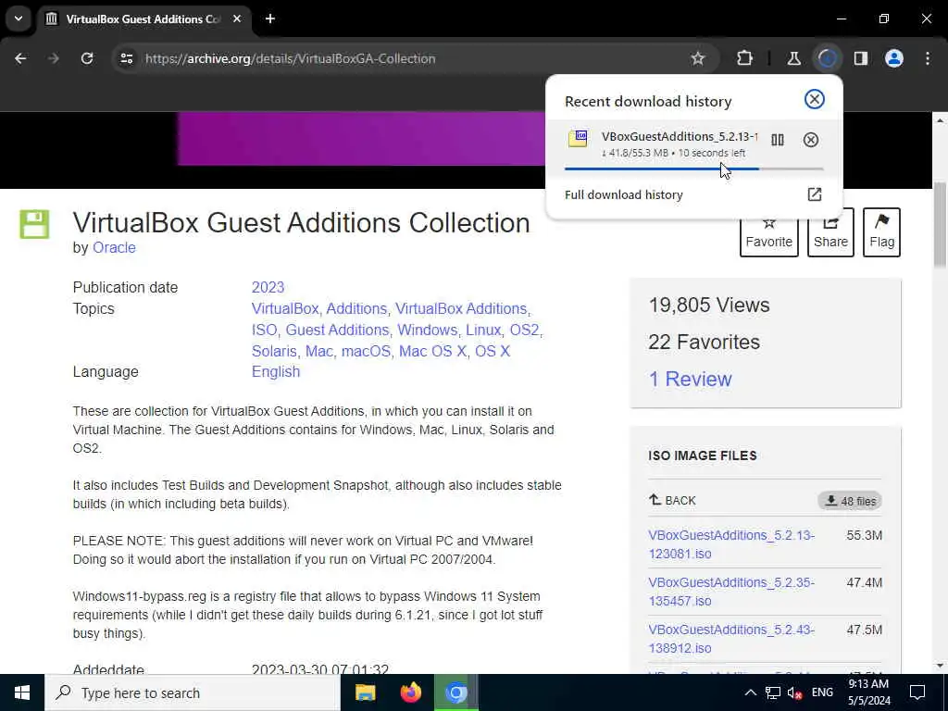Click the taskbar search box
The height and width of the screenshot is (711, 948).
click(193, 692)
